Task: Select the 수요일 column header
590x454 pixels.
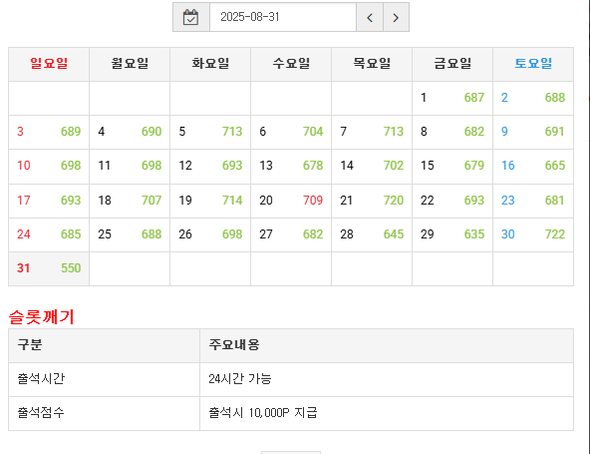Action: click(291, 64)
